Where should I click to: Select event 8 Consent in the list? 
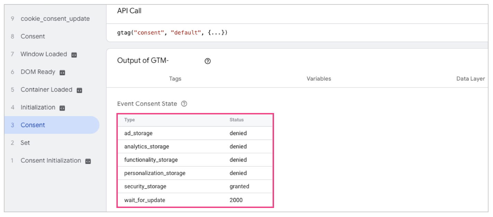(33, 36)
